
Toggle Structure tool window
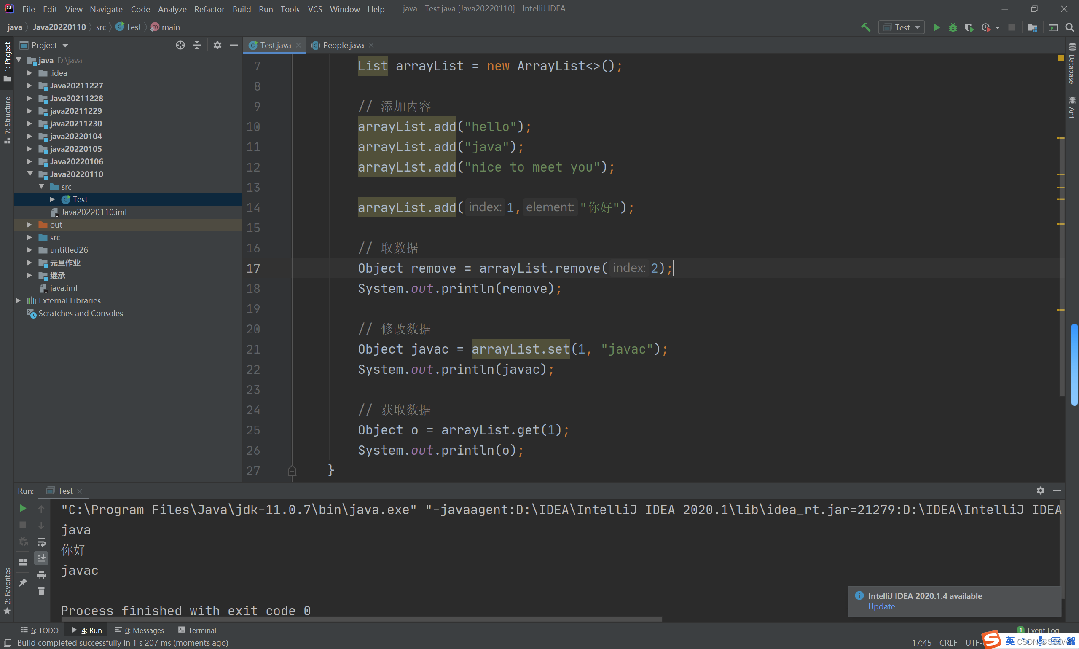pos(7,120)
